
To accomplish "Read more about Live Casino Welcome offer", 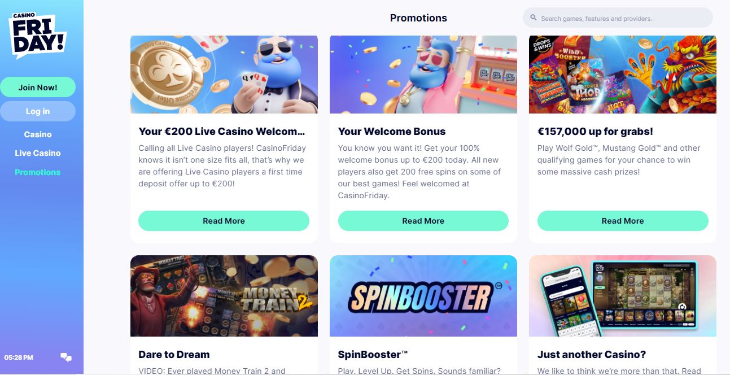I will pos(224,221).
